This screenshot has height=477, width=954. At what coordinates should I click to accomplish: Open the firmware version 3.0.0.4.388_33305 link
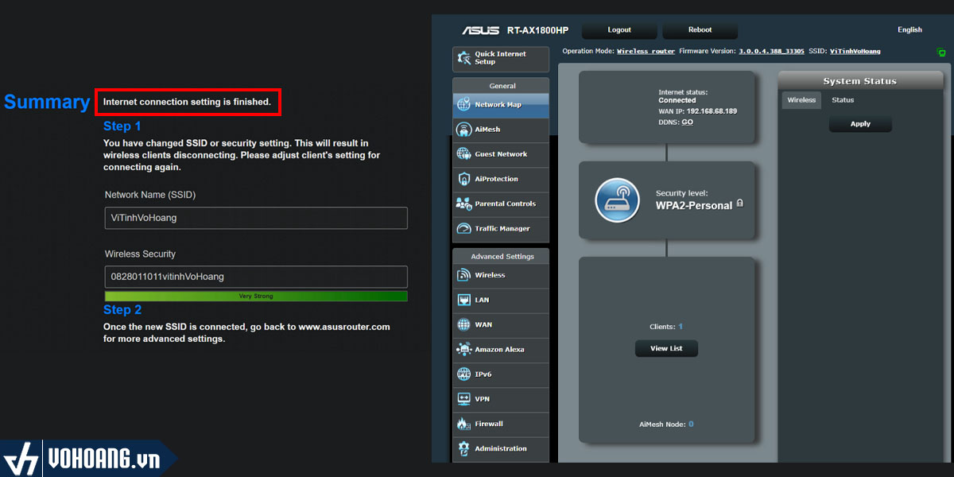click(x=771, y=51)
